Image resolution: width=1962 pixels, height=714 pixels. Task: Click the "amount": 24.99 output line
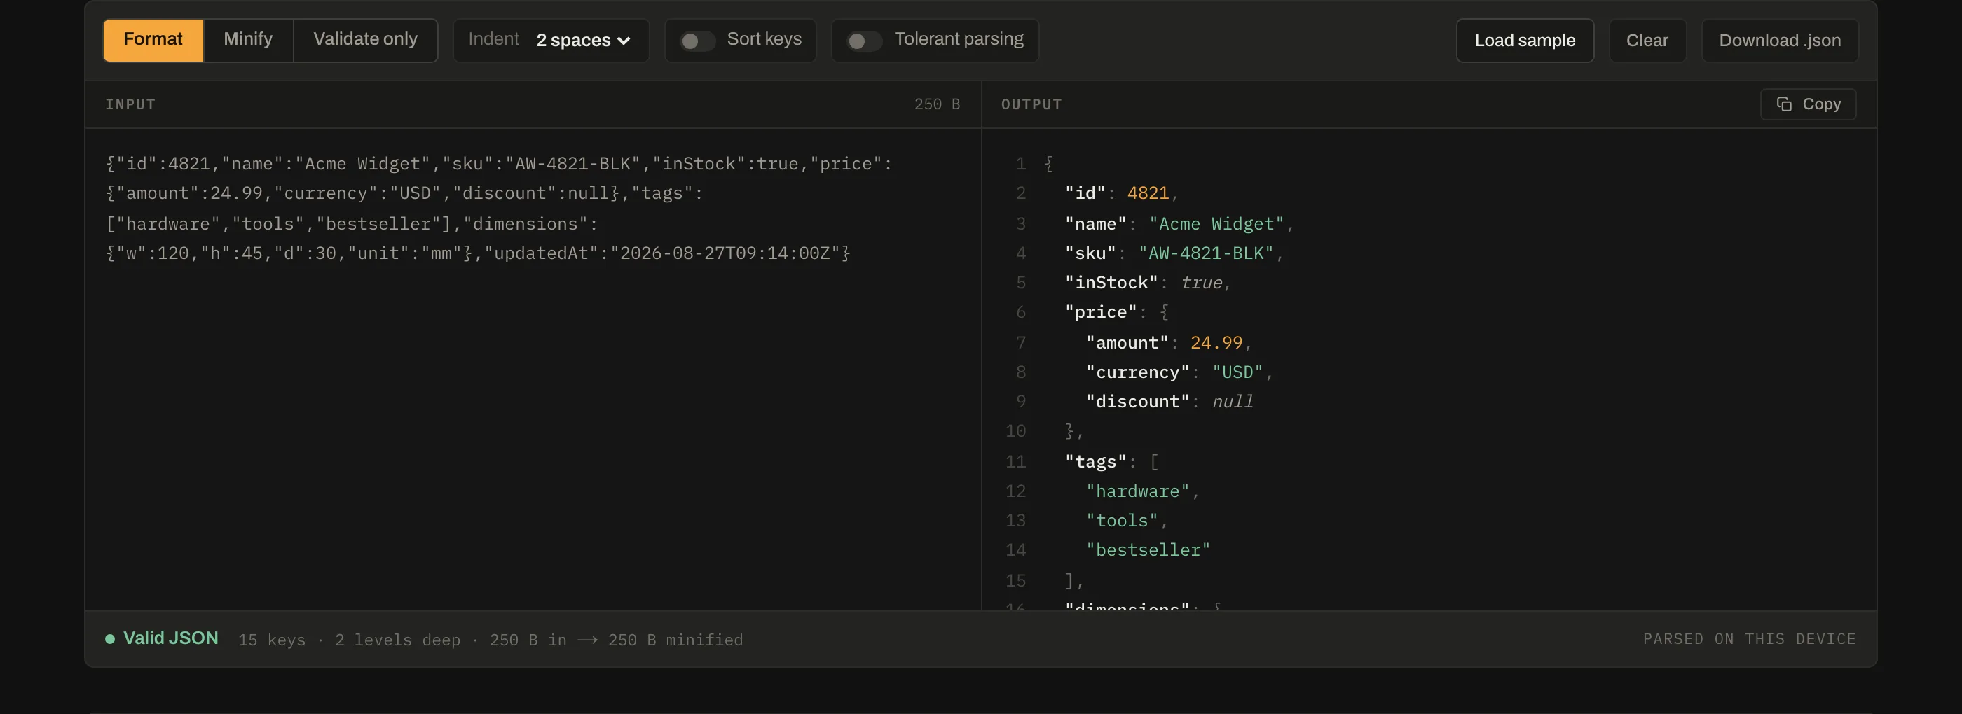[1169, 342]
